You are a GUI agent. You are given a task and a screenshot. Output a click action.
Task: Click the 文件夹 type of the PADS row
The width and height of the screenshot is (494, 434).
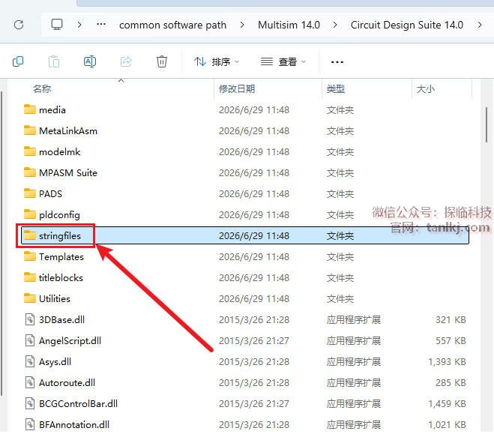click(340, 194)
